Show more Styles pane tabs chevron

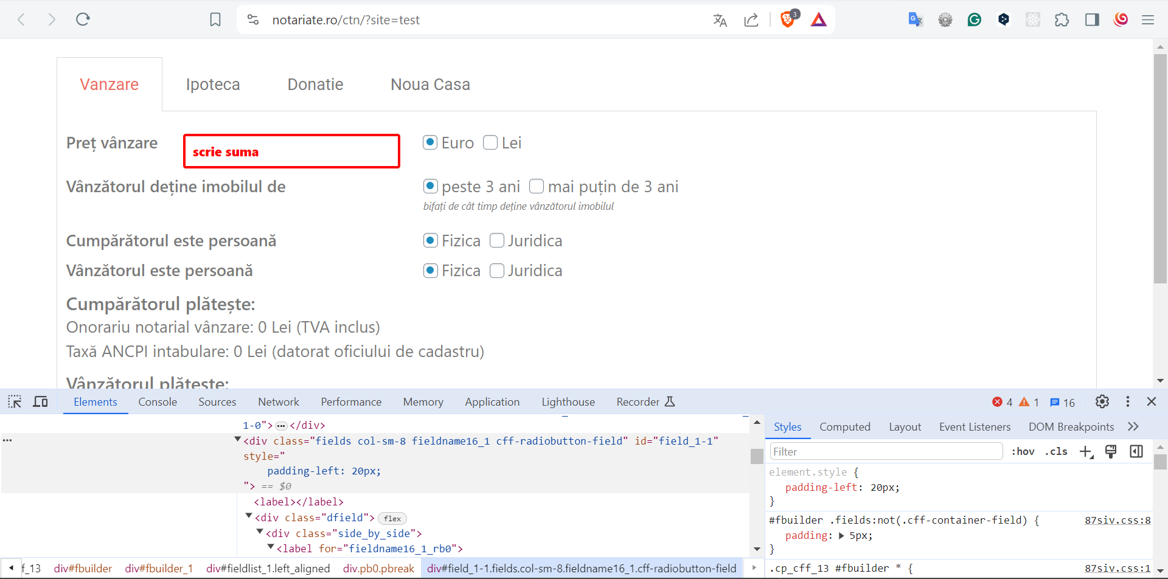(1133, 427)
